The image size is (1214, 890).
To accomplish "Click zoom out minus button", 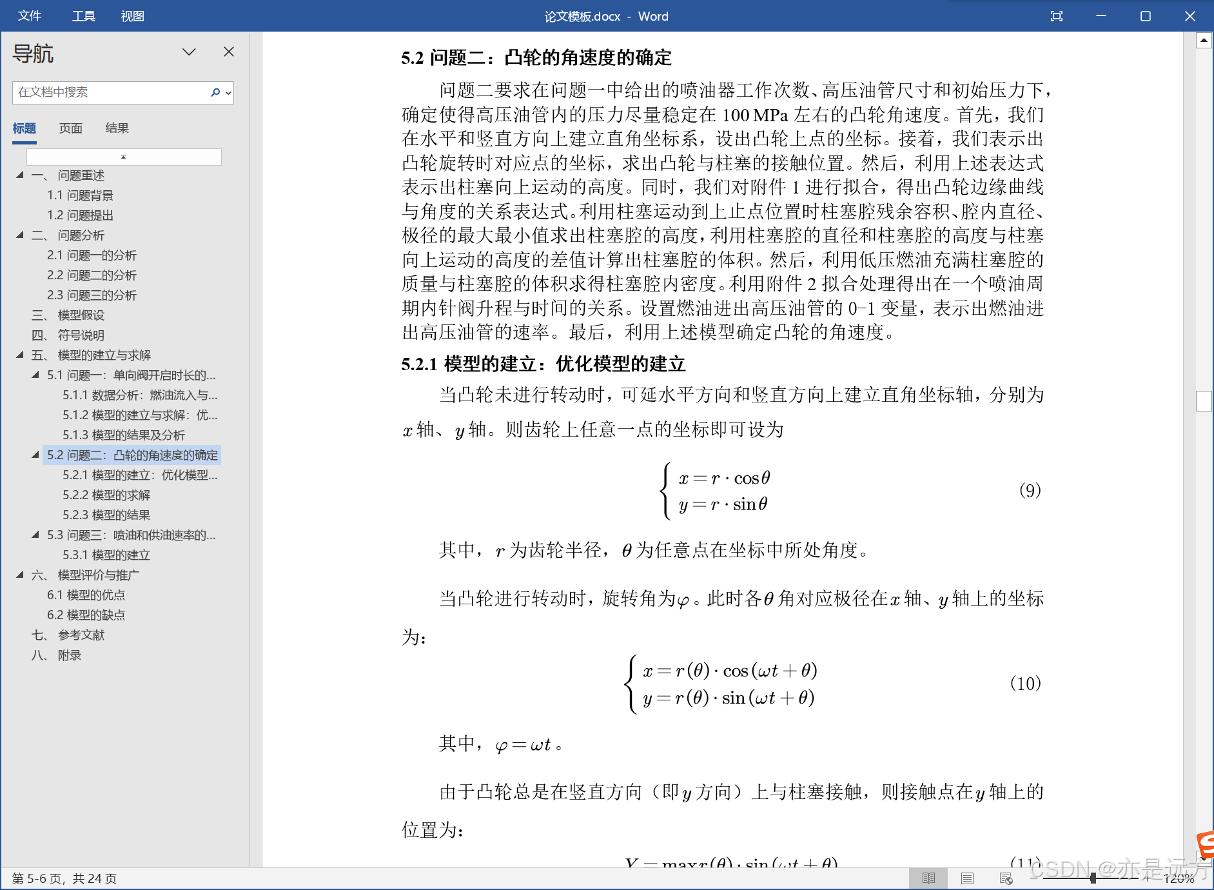I will tap(1033, 878).
